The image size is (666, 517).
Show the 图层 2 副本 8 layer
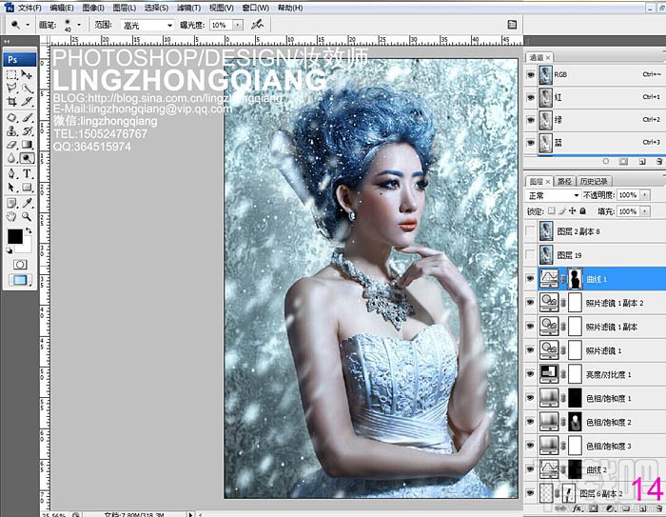click(x=530, y=230)
